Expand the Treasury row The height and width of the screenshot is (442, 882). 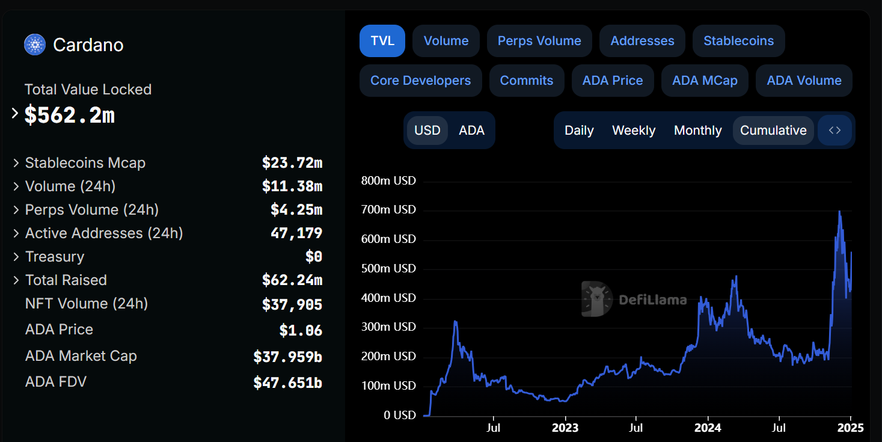click(16, 257)
